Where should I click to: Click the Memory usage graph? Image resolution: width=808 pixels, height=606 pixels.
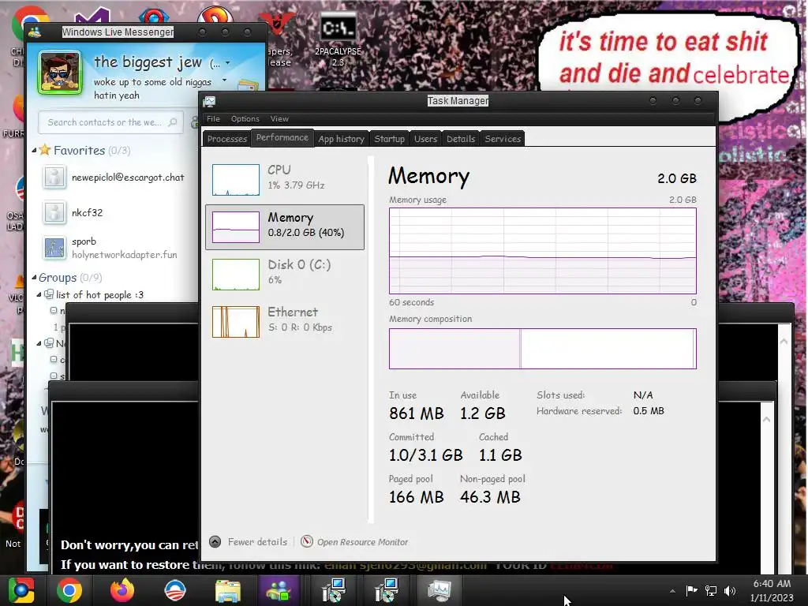click(543, 251)
